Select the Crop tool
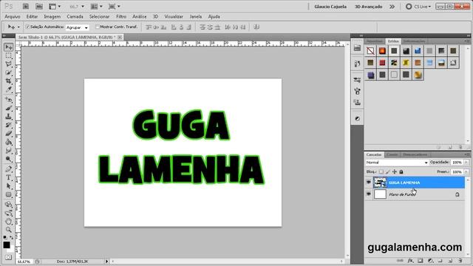The height and width of the screenshot is (266, 473). pyautogui.click(x=8, y=81)
